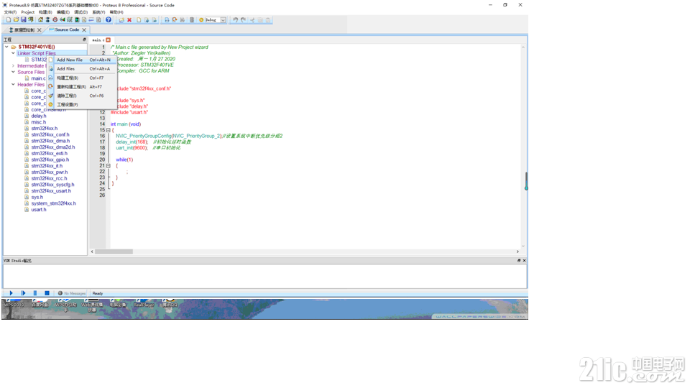Click the New Project toolbar icon
Viewport: 690px width, 388px height.
coord(9,20)
